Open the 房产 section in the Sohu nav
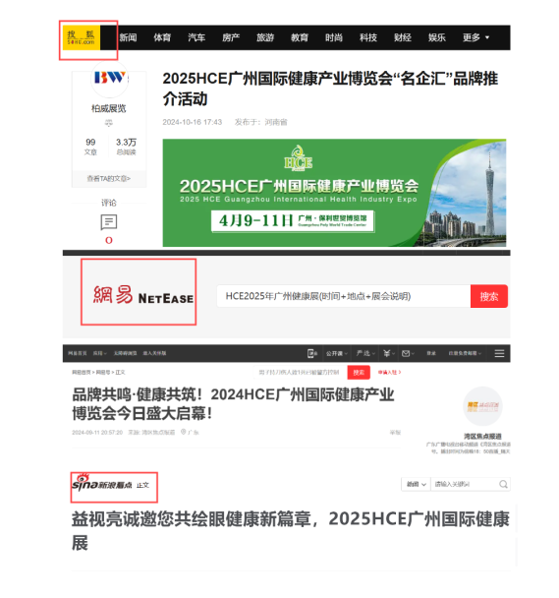Image resolution: width=559 pixels, height=598 pixels. click(231, 37)
